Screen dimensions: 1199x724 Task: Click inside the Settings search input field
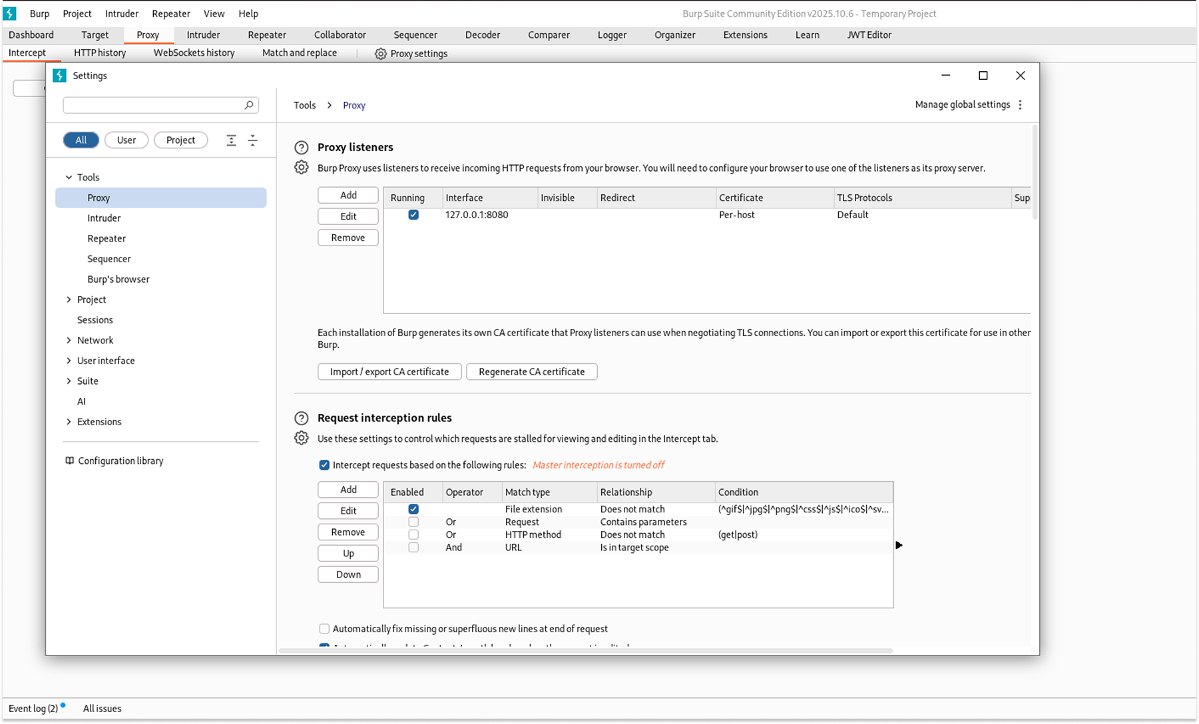tap(153, 104)
